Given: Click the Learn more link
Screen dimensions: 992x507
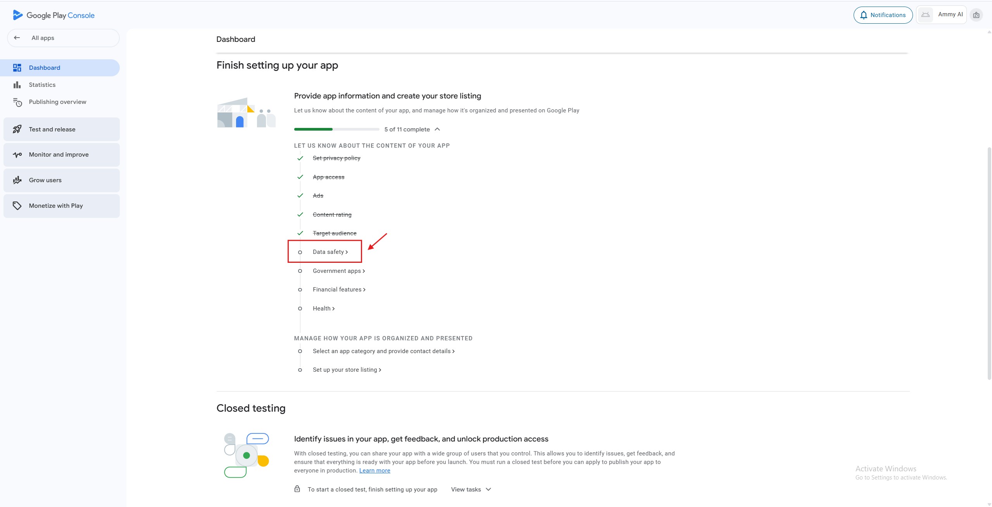Looking at the screenshot, I should (374, 471).
